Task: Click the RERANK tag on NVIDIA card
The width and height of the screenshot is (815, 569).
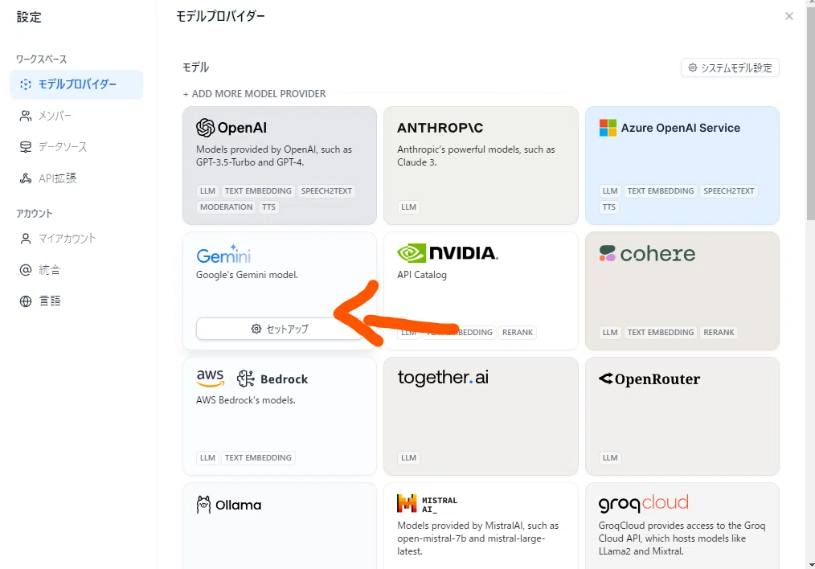Action: click(518, 333)
